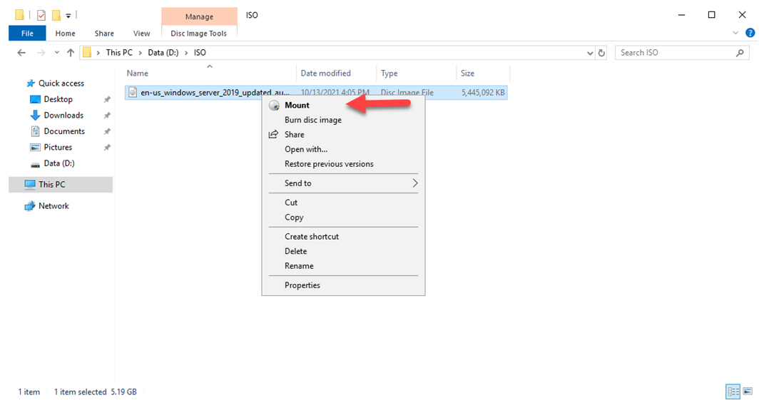759x408 pixels.
Task: Open the File ribbon tab
Action: [x=27, y=34]
